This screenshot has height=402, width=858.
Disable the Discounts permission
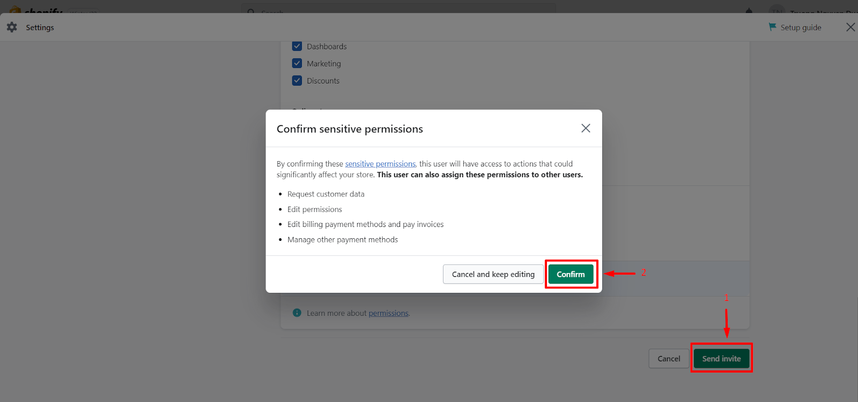click(x=297, y=80)
